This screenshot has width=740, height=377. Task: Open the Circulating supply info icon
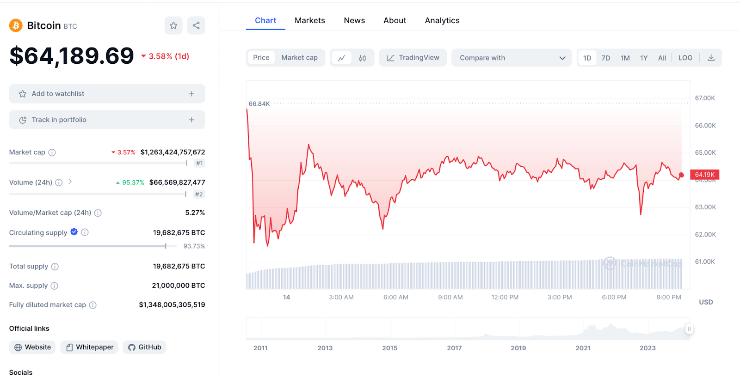(85, 232)
